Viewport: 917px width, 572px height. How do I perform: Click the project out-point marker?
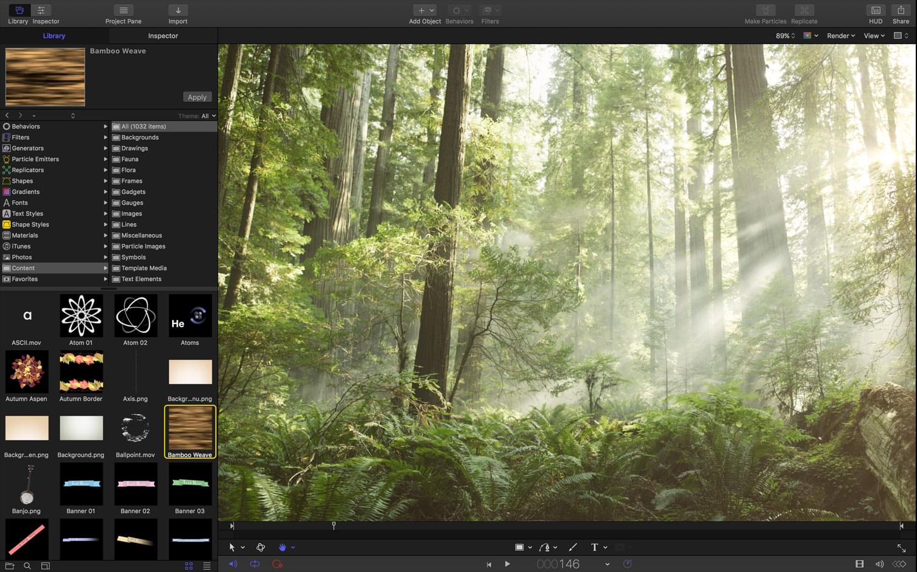[x=901, y=526]
